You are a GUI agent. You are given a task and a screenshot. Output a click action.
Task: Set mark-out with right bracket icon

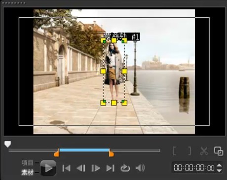(x=189, y=151)
